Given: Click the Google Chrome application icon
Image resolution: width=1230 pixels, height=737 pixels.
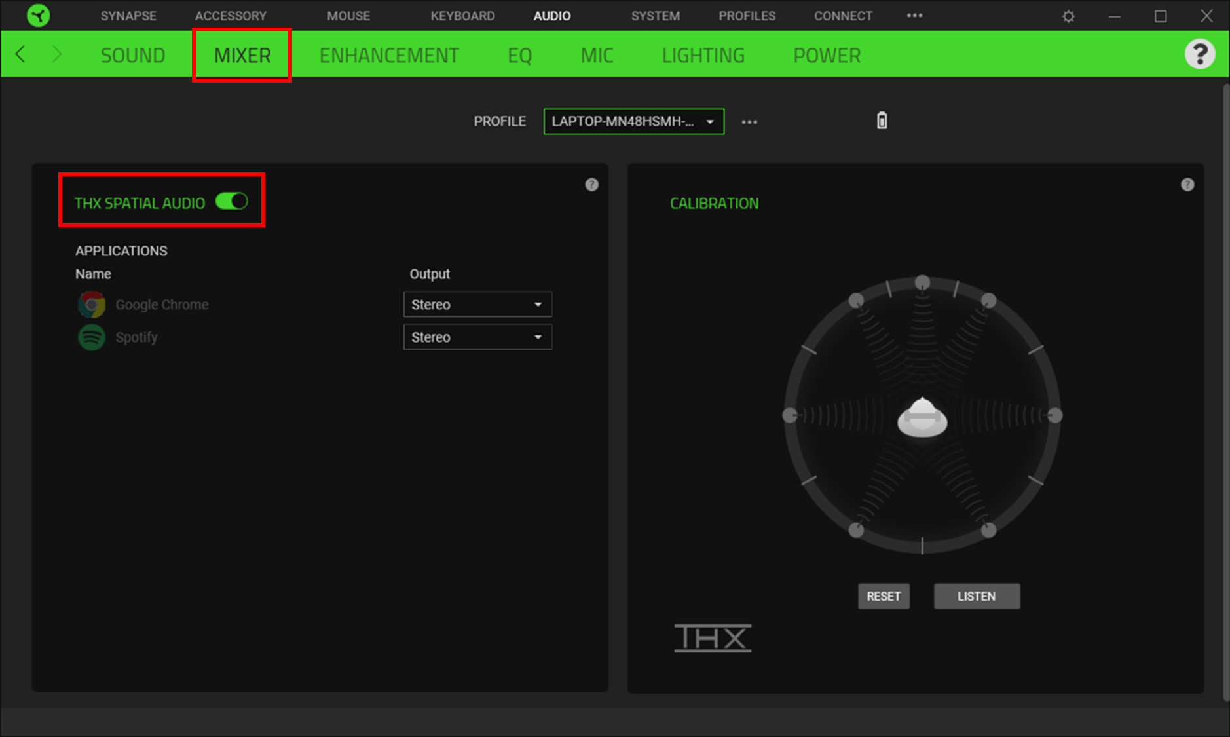Looking at the screenshot, I should click(x=91, y=304).
